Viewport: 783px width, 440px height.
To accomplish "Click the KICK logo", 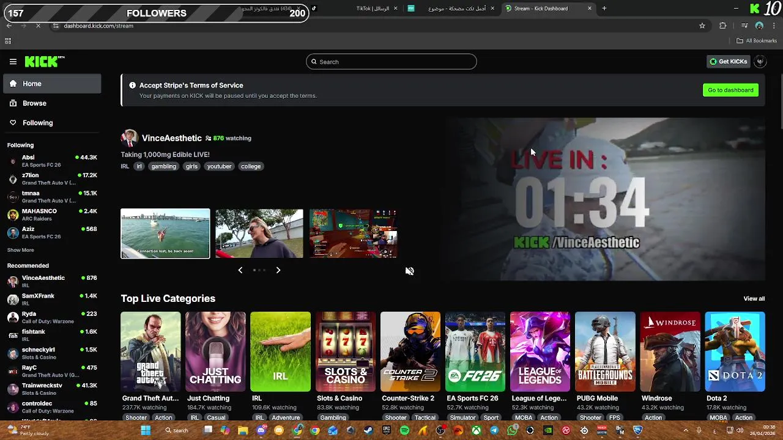I will [x=45, y=62].
